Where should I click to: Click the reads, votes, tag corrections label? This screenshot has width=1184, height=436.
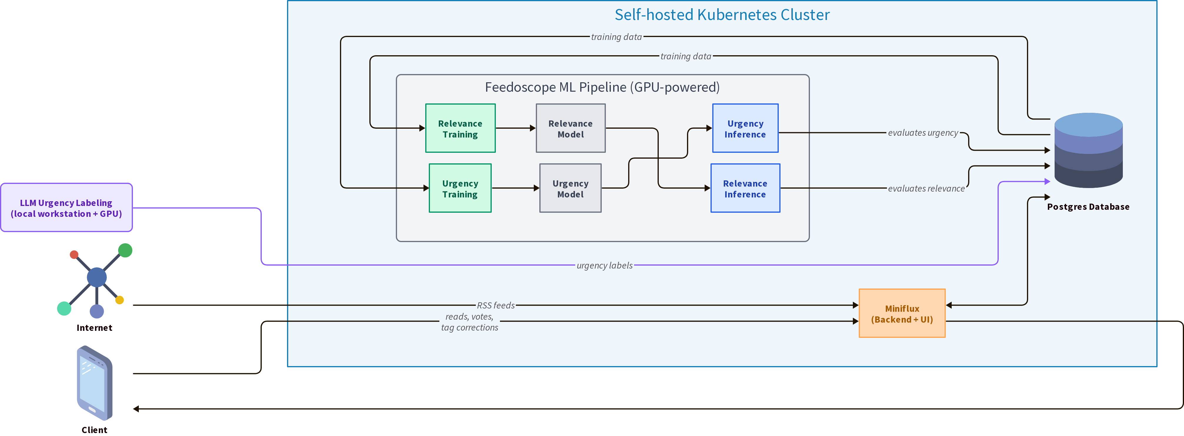[469, 322]
